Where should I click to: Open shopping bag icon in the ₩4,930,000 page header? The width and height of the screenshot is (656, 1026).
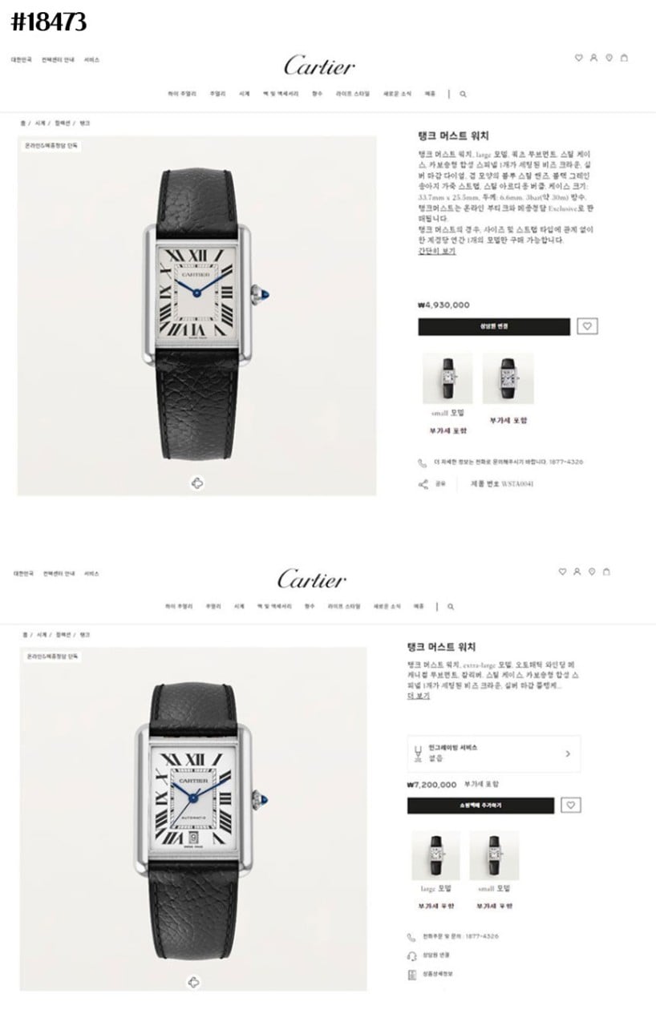pyautogui.click(x=625, y=58)
